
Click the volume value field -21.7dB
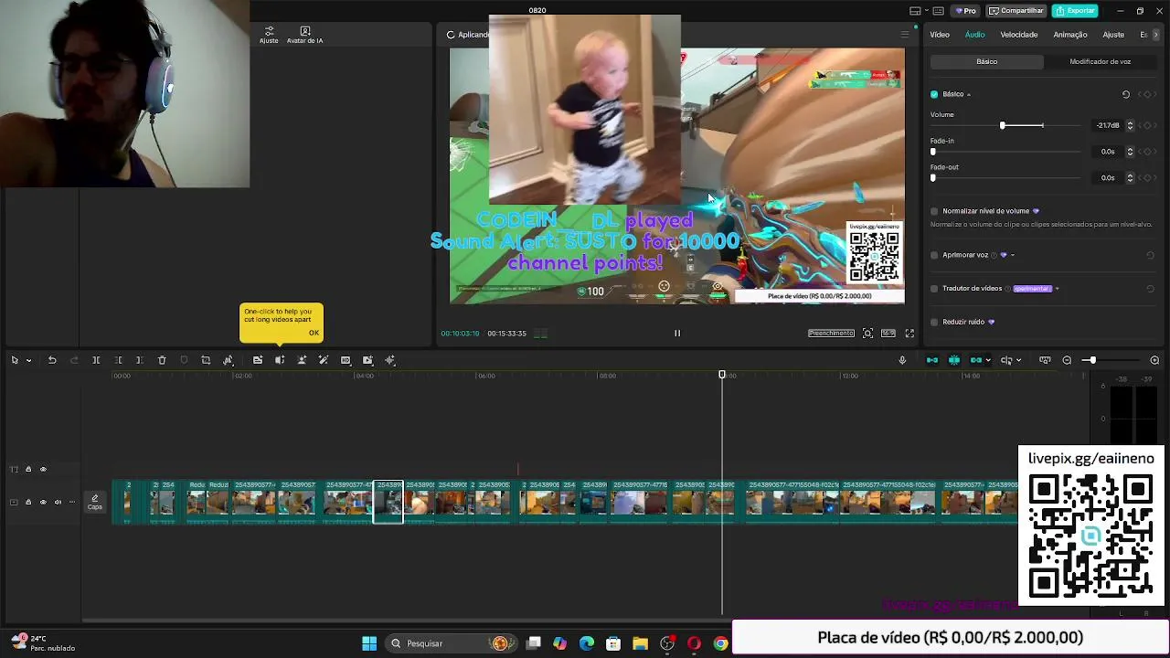(x=1108, y=125)
